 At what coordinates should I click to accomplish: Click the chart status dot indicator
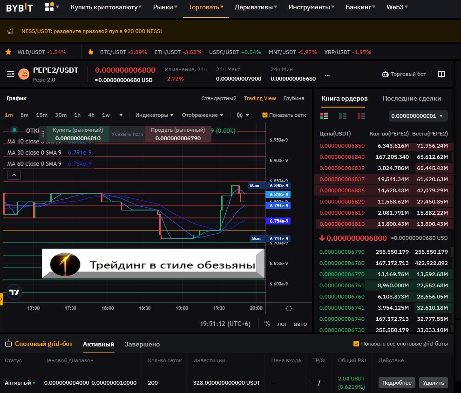point(14,129)
